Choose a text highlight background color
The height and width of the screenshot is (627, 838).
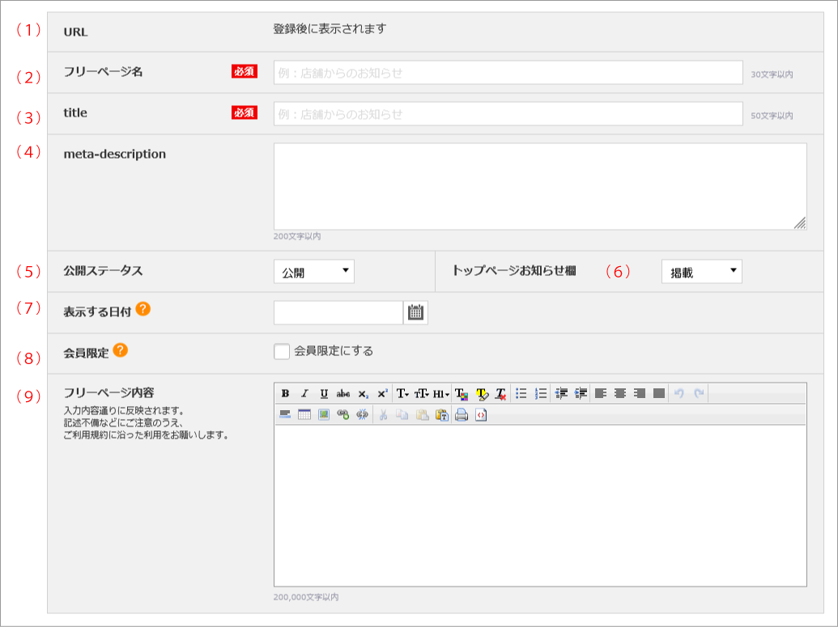point(482,393)
